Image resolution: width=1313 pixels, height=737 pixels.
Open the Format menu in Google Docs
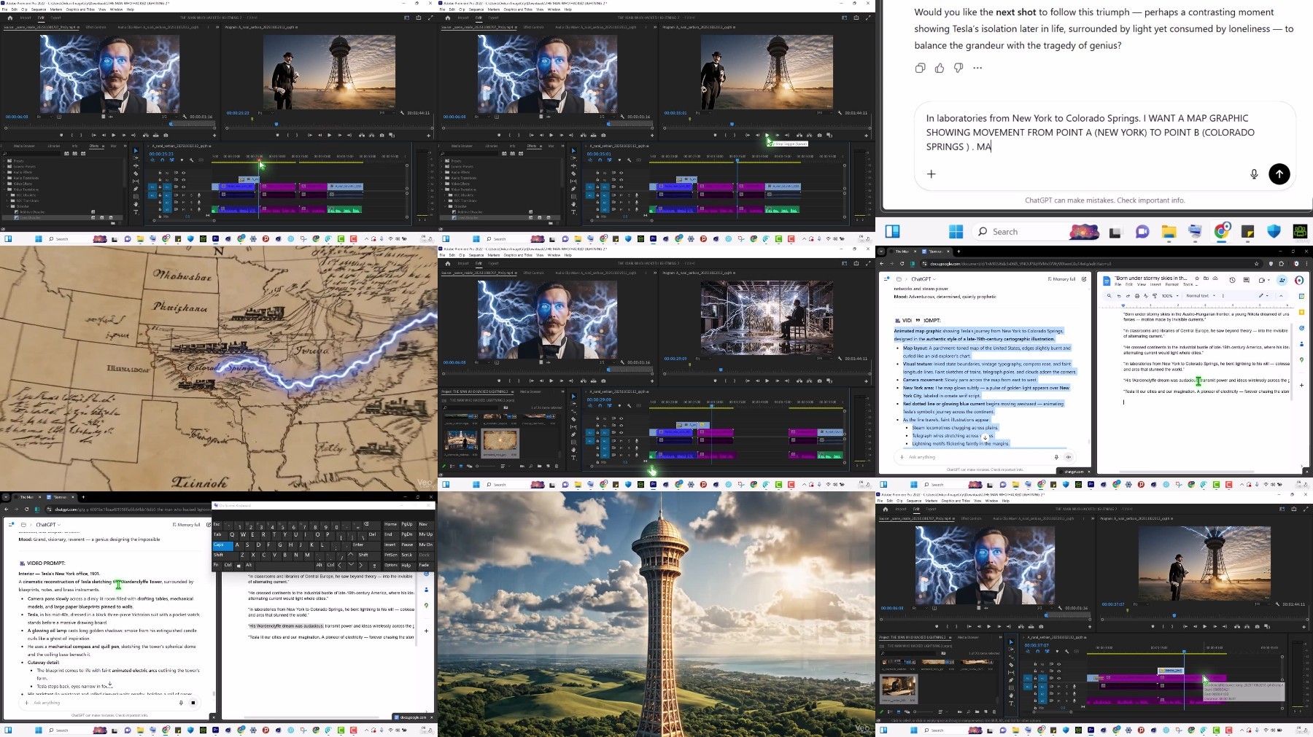tap(1172, 284)
